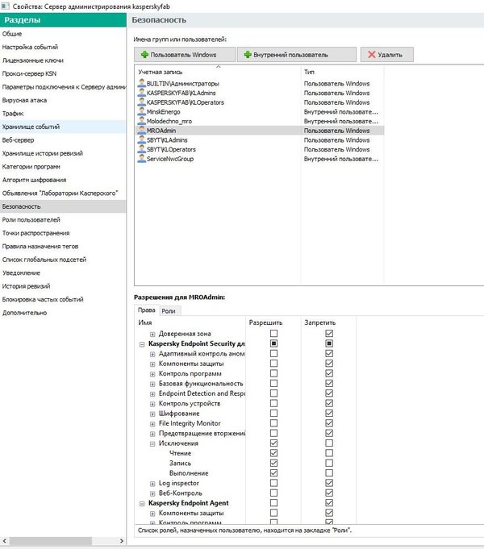Sort by Тип column header
484x549 pixels.
[342, 72]
